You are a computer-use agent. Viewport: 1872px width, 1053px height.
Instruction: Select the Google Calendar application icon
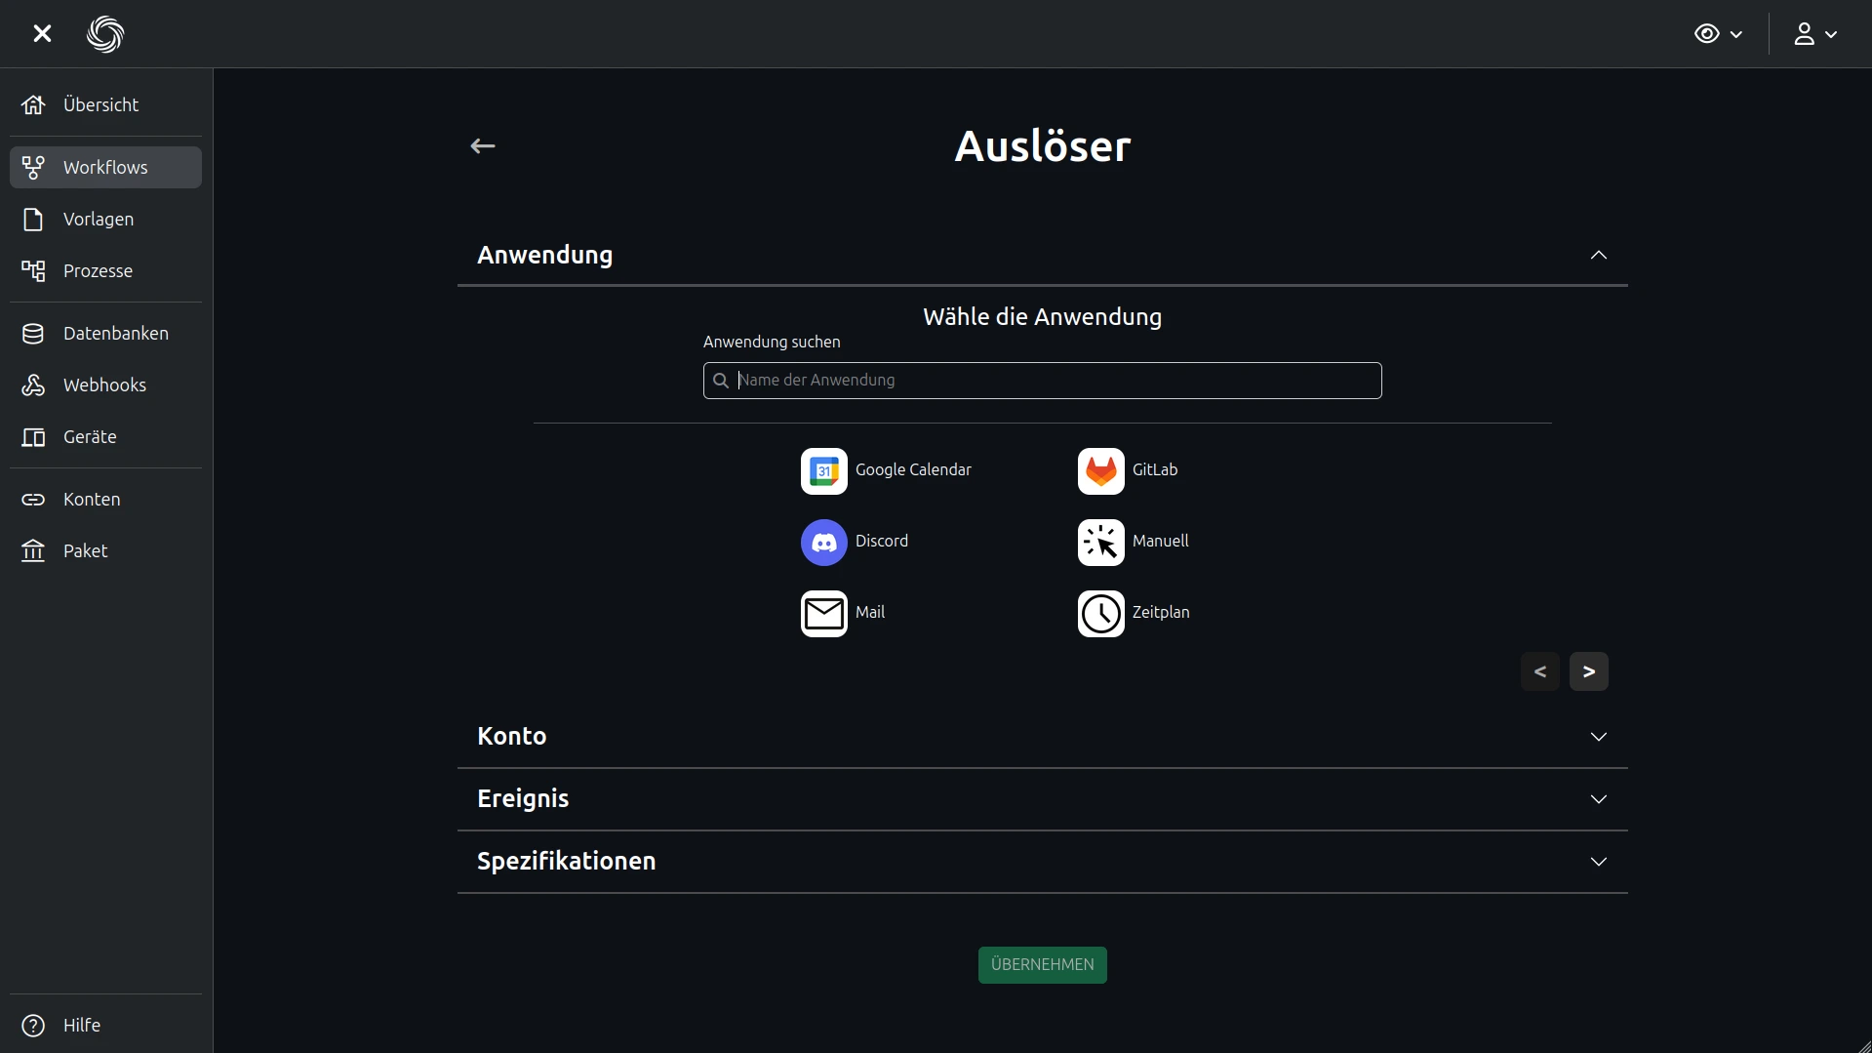[823, 471]
